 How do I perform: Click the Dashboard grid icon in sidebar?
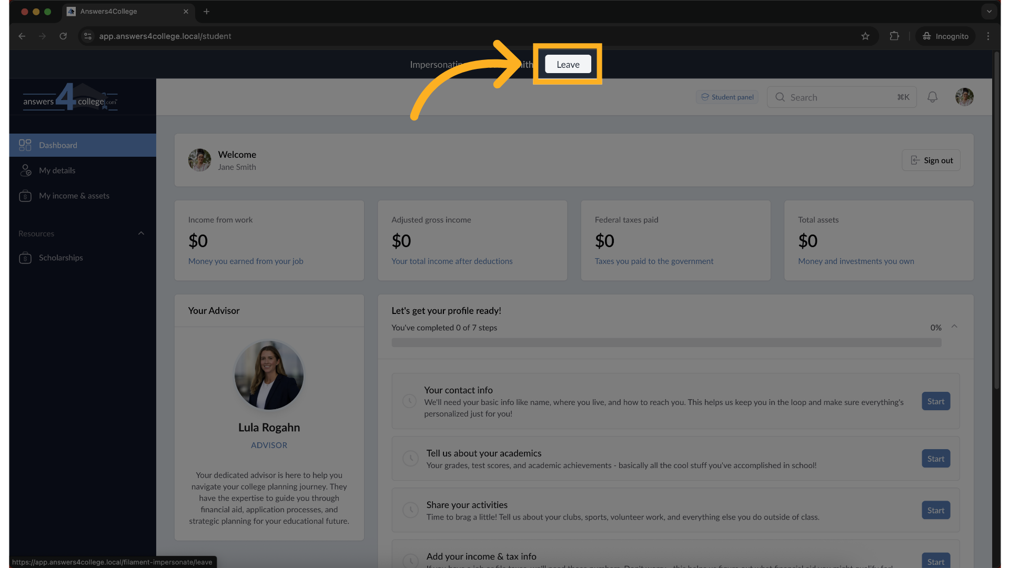(25, 145)
